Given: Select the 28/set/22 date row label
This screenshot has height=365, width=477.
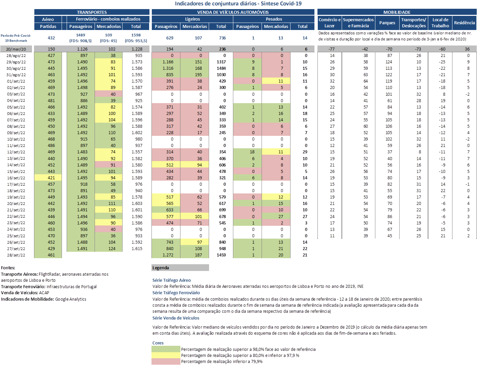Looking at the screenshot, I should (16, 255).
